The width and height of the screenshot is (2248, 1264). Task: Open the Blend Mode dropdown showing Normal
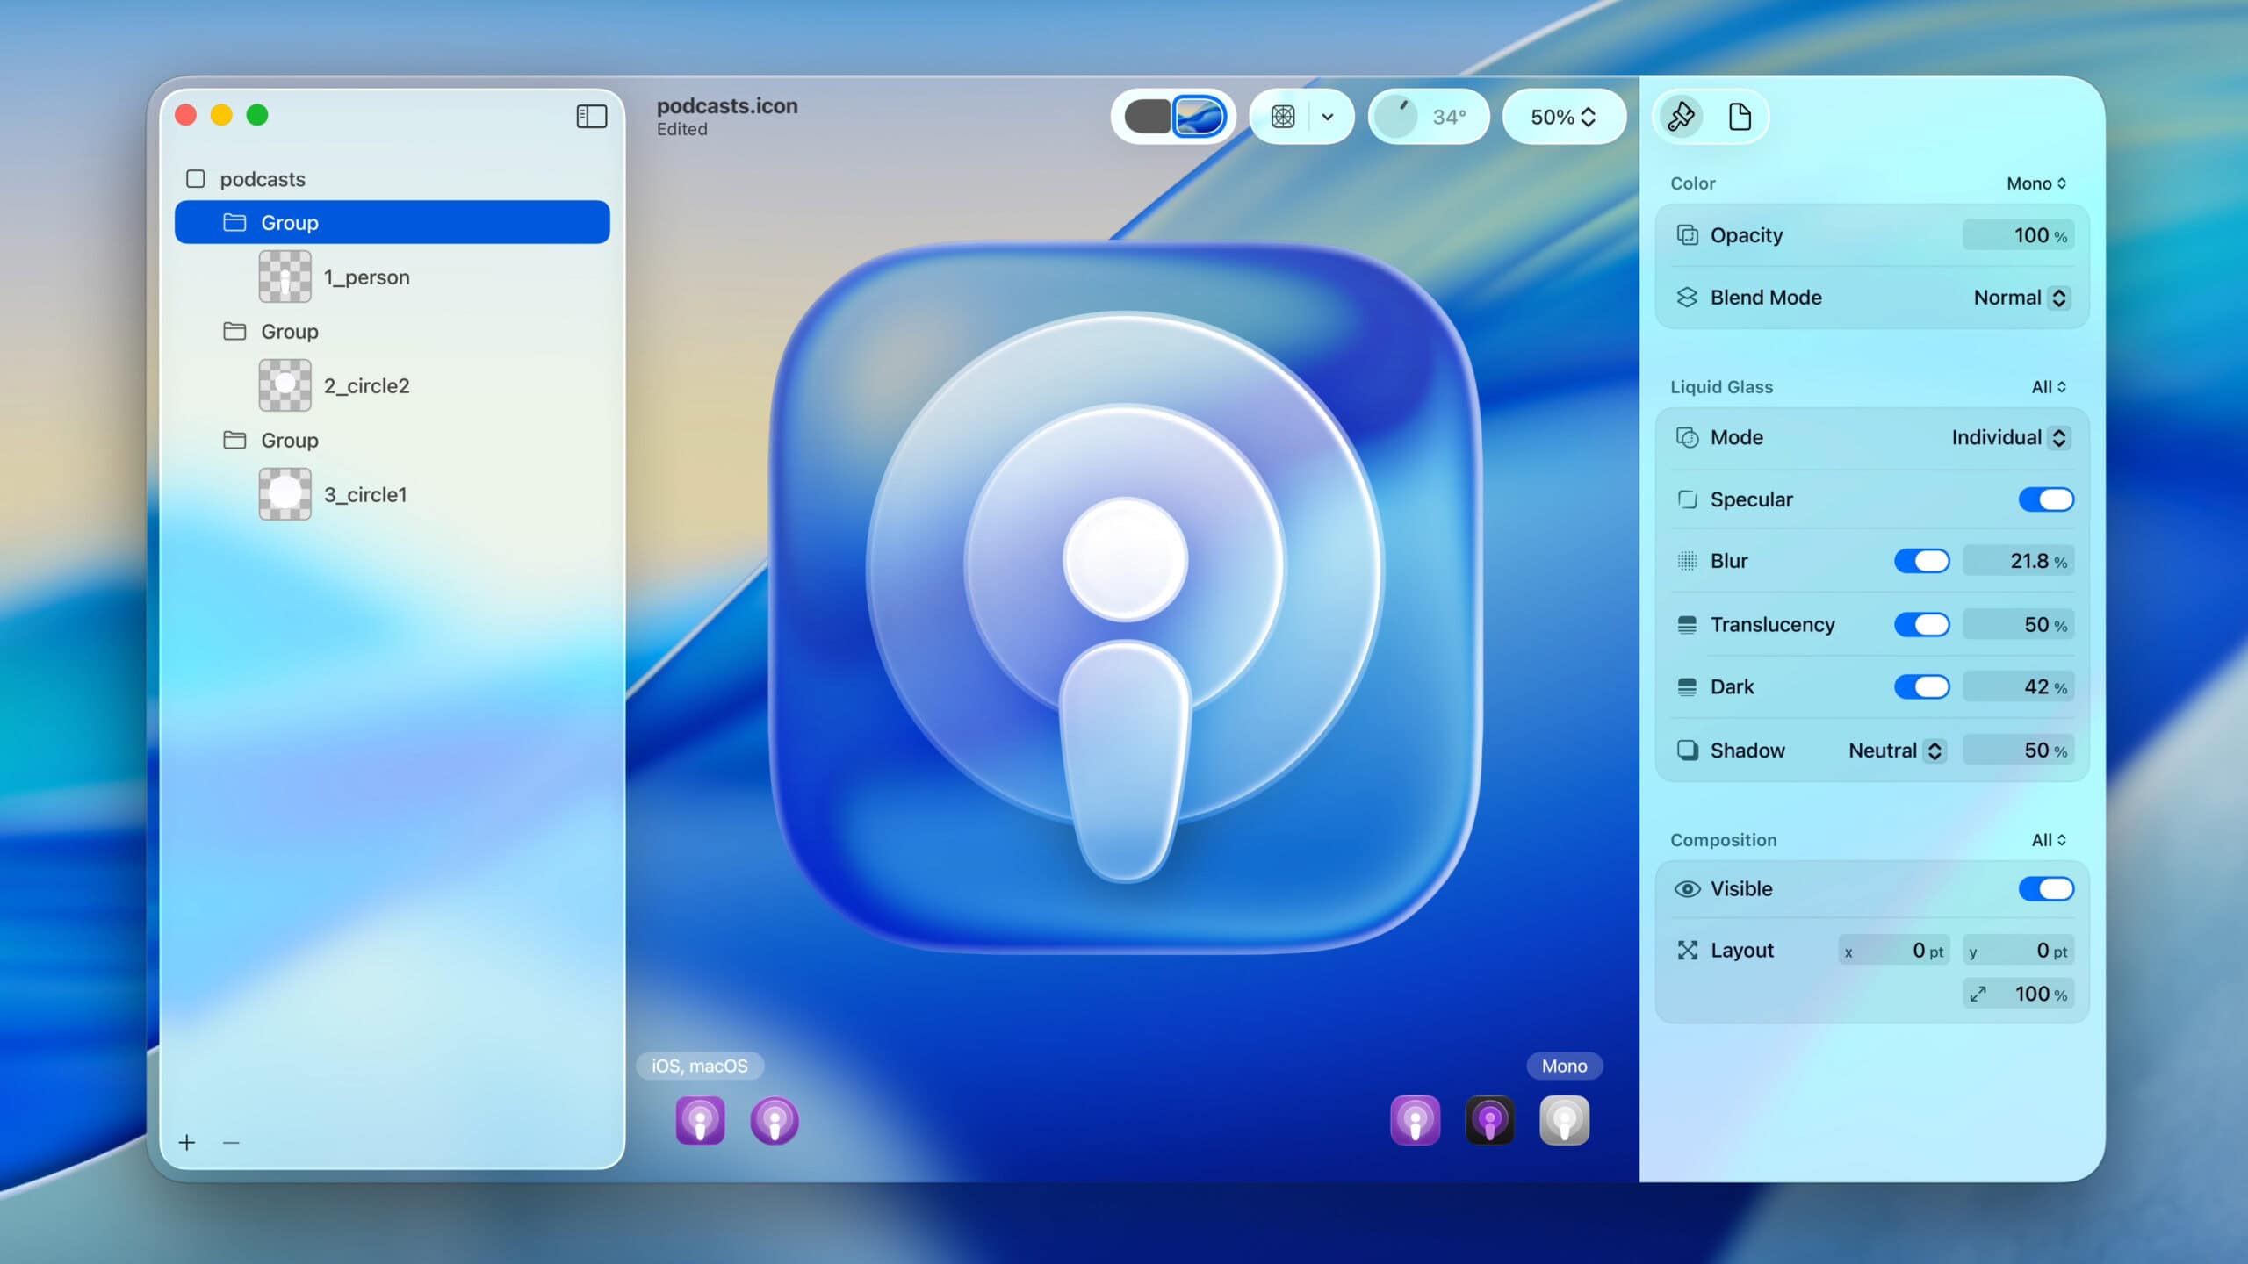[2020, 298]
